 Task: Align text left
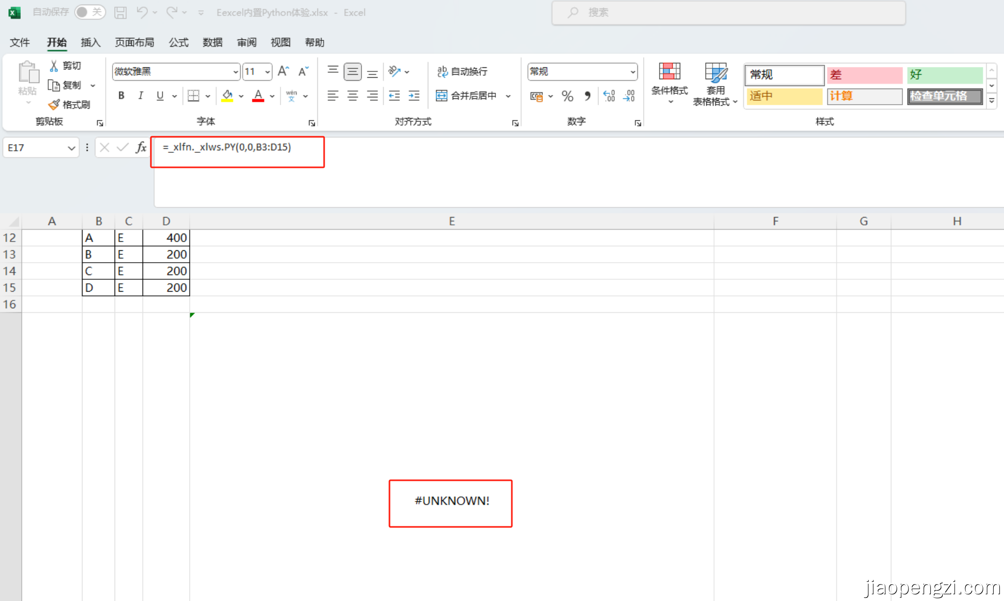coord(333,95)
